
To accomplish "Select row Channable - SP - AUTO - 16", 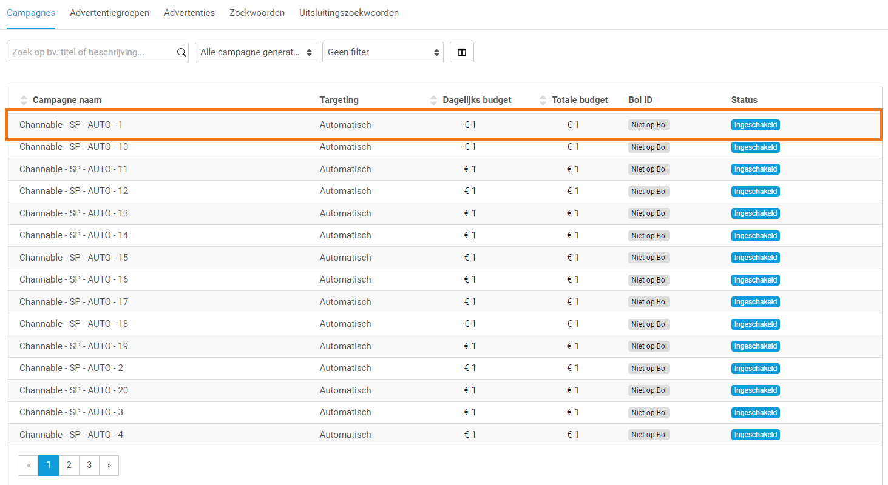I will click(x=444, y=279).
